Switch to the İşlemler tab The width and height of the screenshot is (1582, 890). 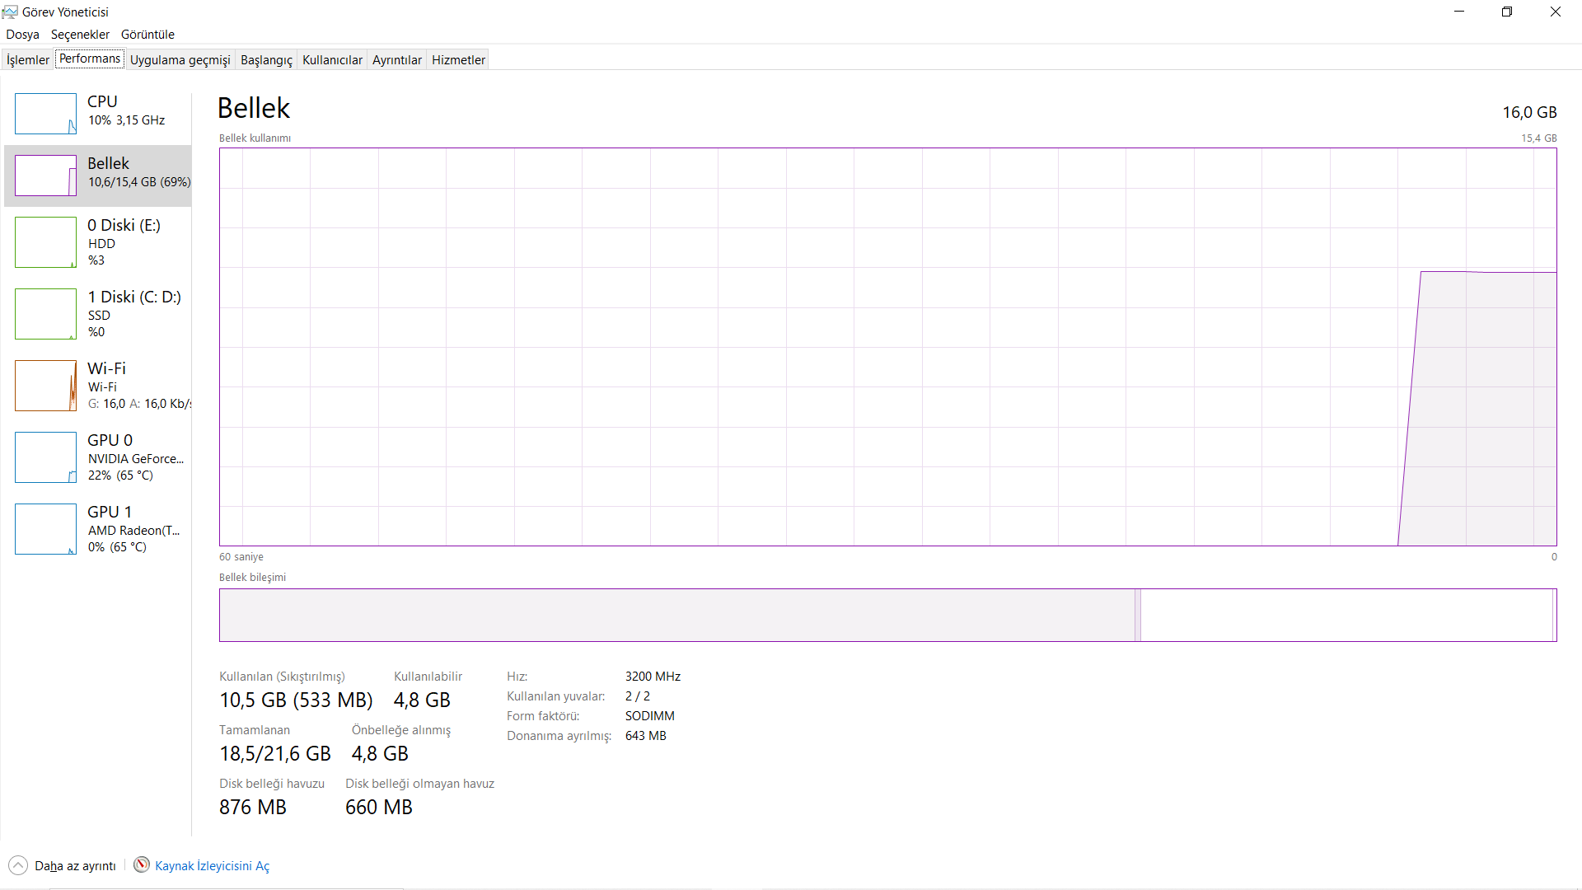point(28,59)
